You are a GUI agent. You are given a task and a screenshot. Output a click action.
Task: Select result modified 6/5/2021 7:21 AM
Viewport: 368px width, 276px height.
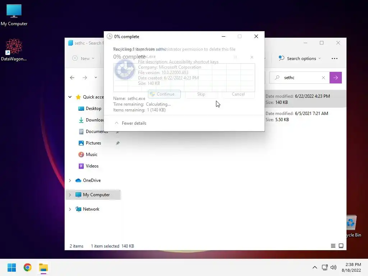305,116
